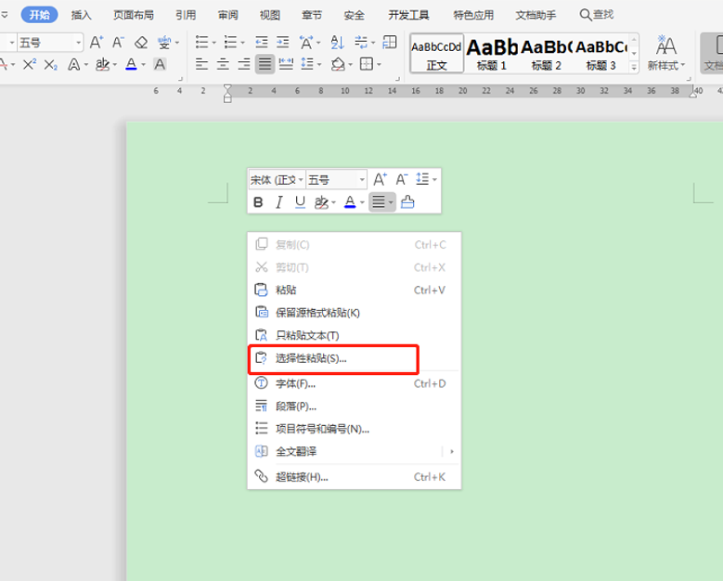Apply distributed alignment
This screenshot has height=581, width=723.
[286, 64]
